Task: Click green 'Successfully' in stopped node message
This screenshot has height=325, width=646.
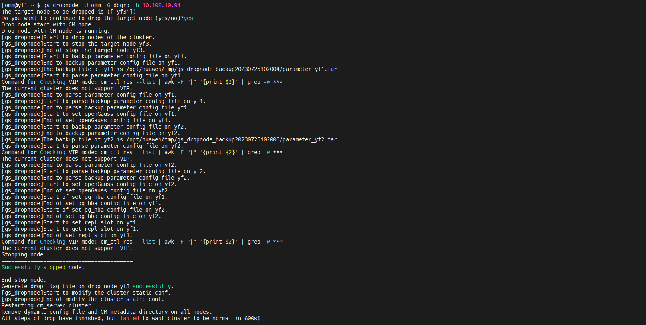Action: tap(21, 267)
